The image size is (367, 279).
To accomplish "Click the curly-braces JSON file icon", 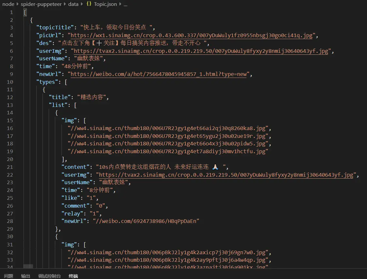I will 89,4.
